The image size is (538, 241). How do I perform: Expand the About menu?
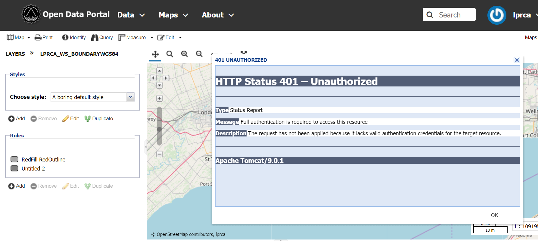218,15
